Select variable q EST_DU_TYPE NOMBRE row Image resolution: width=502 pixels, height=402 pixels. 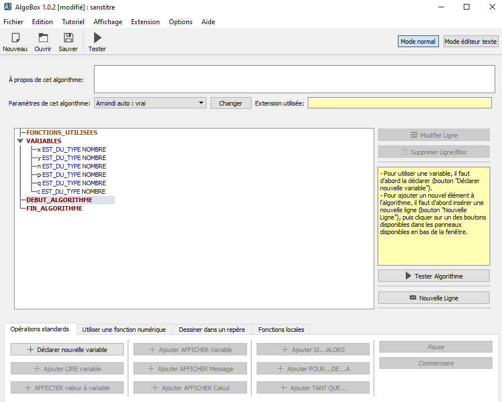(x=71, y=183)
